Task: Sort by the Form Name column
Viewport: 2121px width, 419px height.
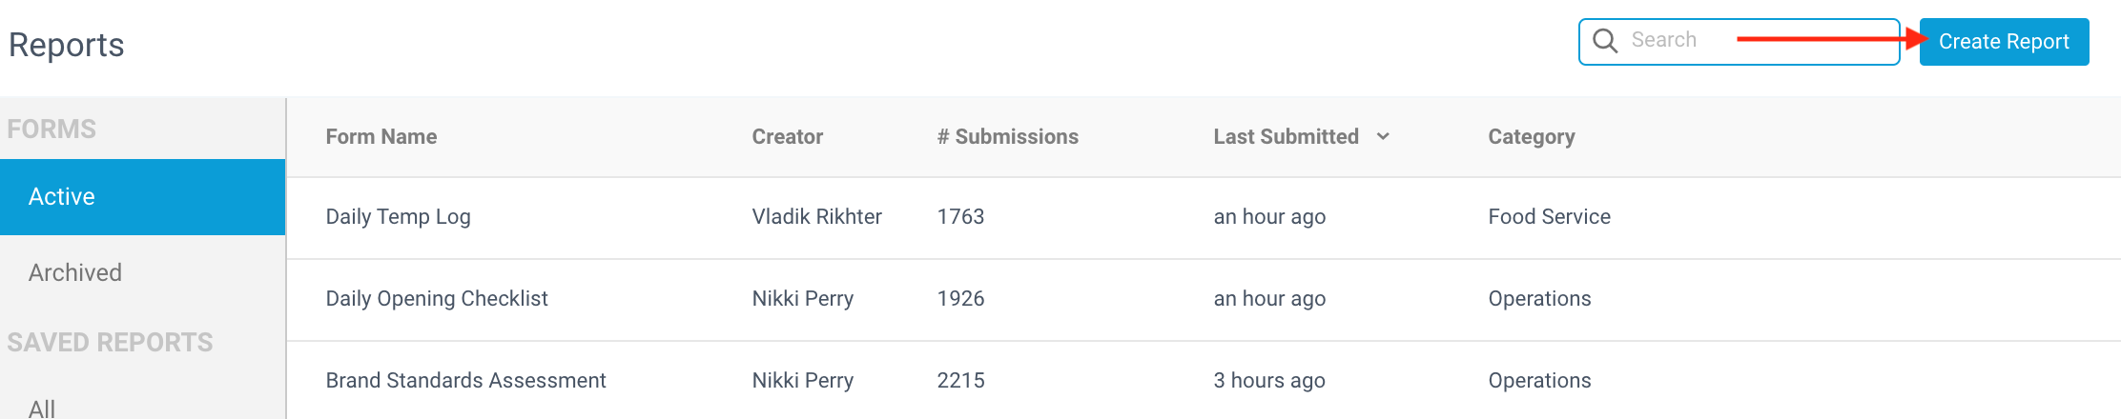Action: pyautogui.click(x=381, y=137)
